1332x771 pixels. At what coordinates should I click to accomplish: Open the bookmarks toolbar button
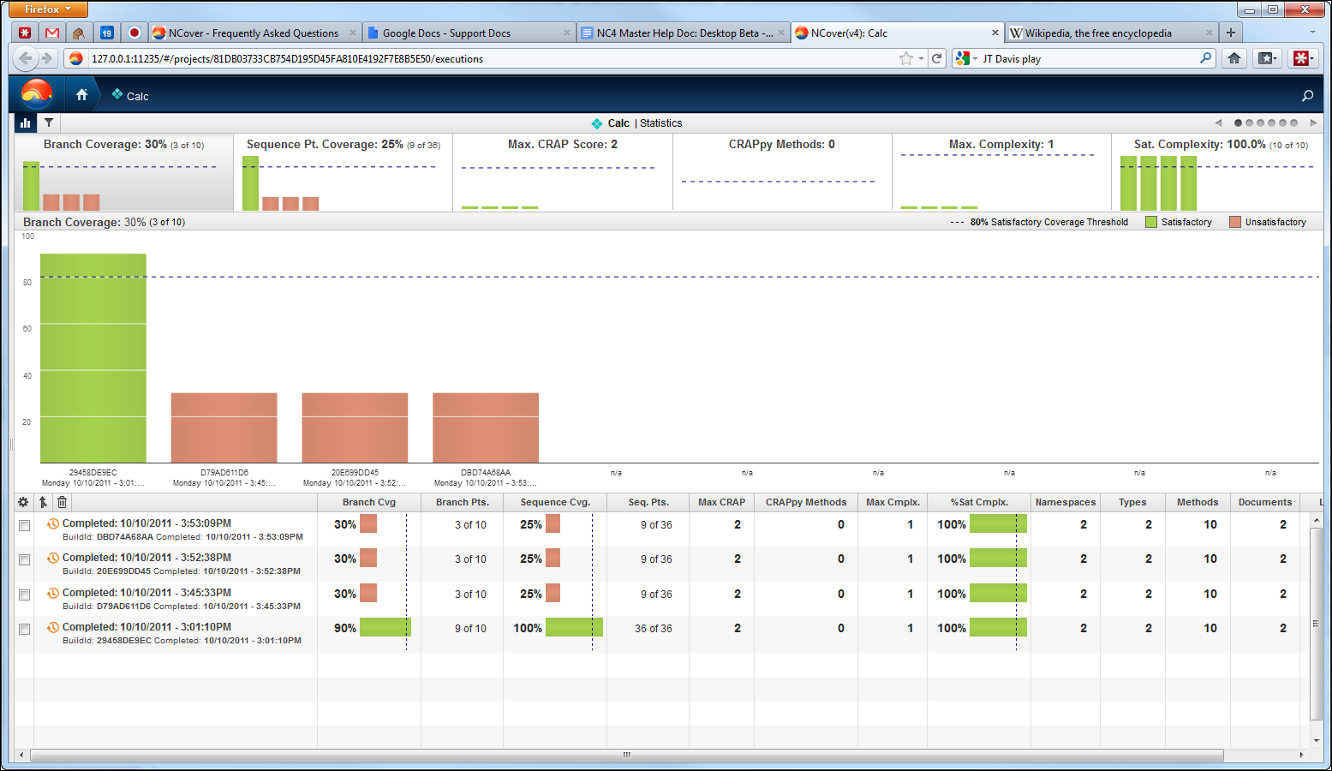coord(1266,58)
